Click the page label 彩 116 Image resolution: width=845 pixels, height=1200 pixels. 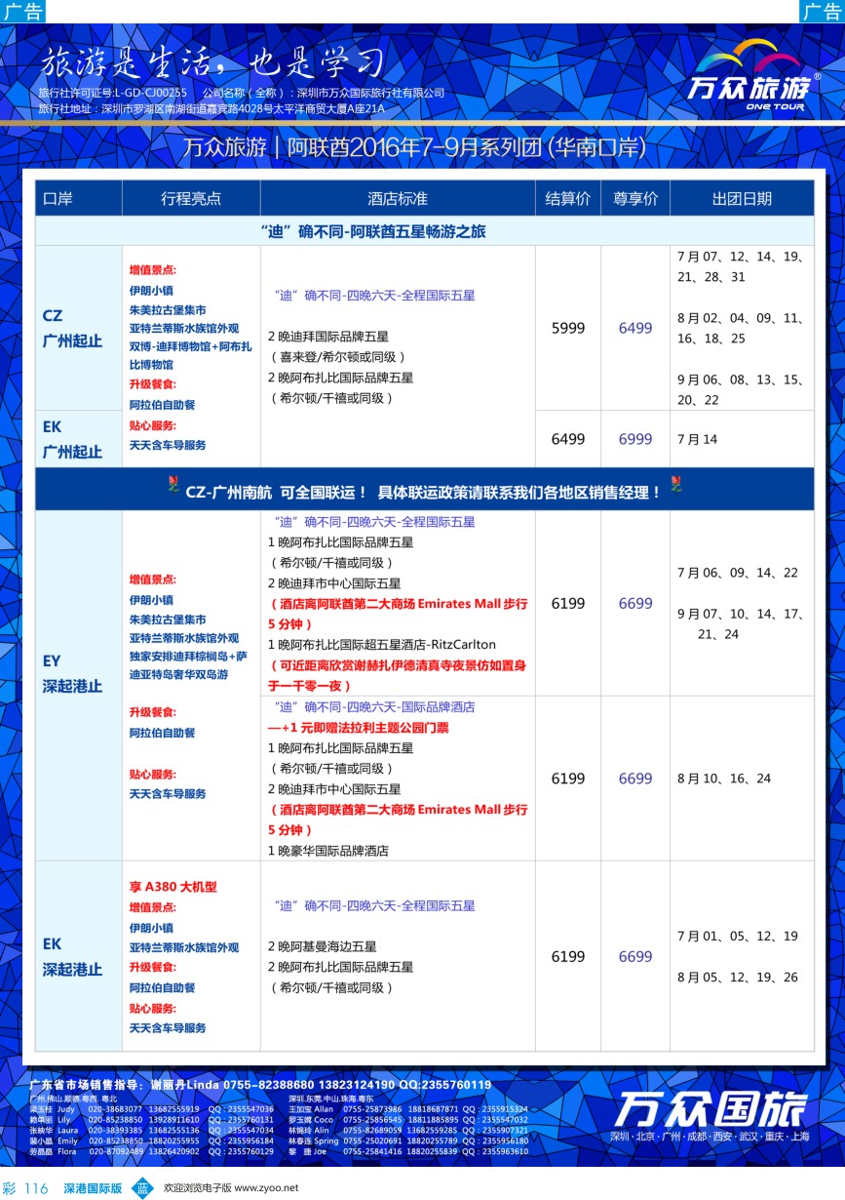[26, 1188]
